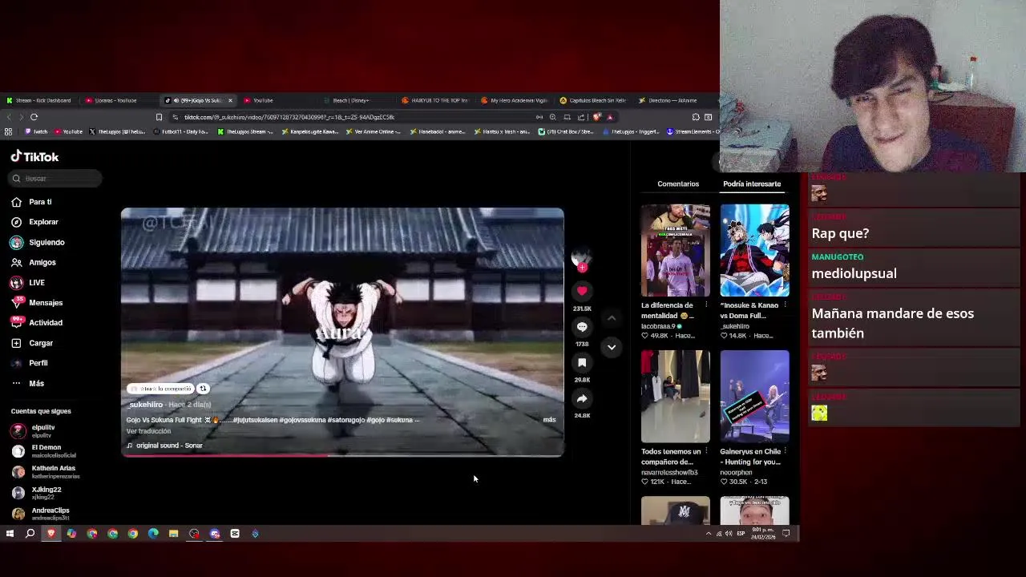1026x577 pixels.
Task: Open the Explorar section
Action: click(x=35, y=222)
